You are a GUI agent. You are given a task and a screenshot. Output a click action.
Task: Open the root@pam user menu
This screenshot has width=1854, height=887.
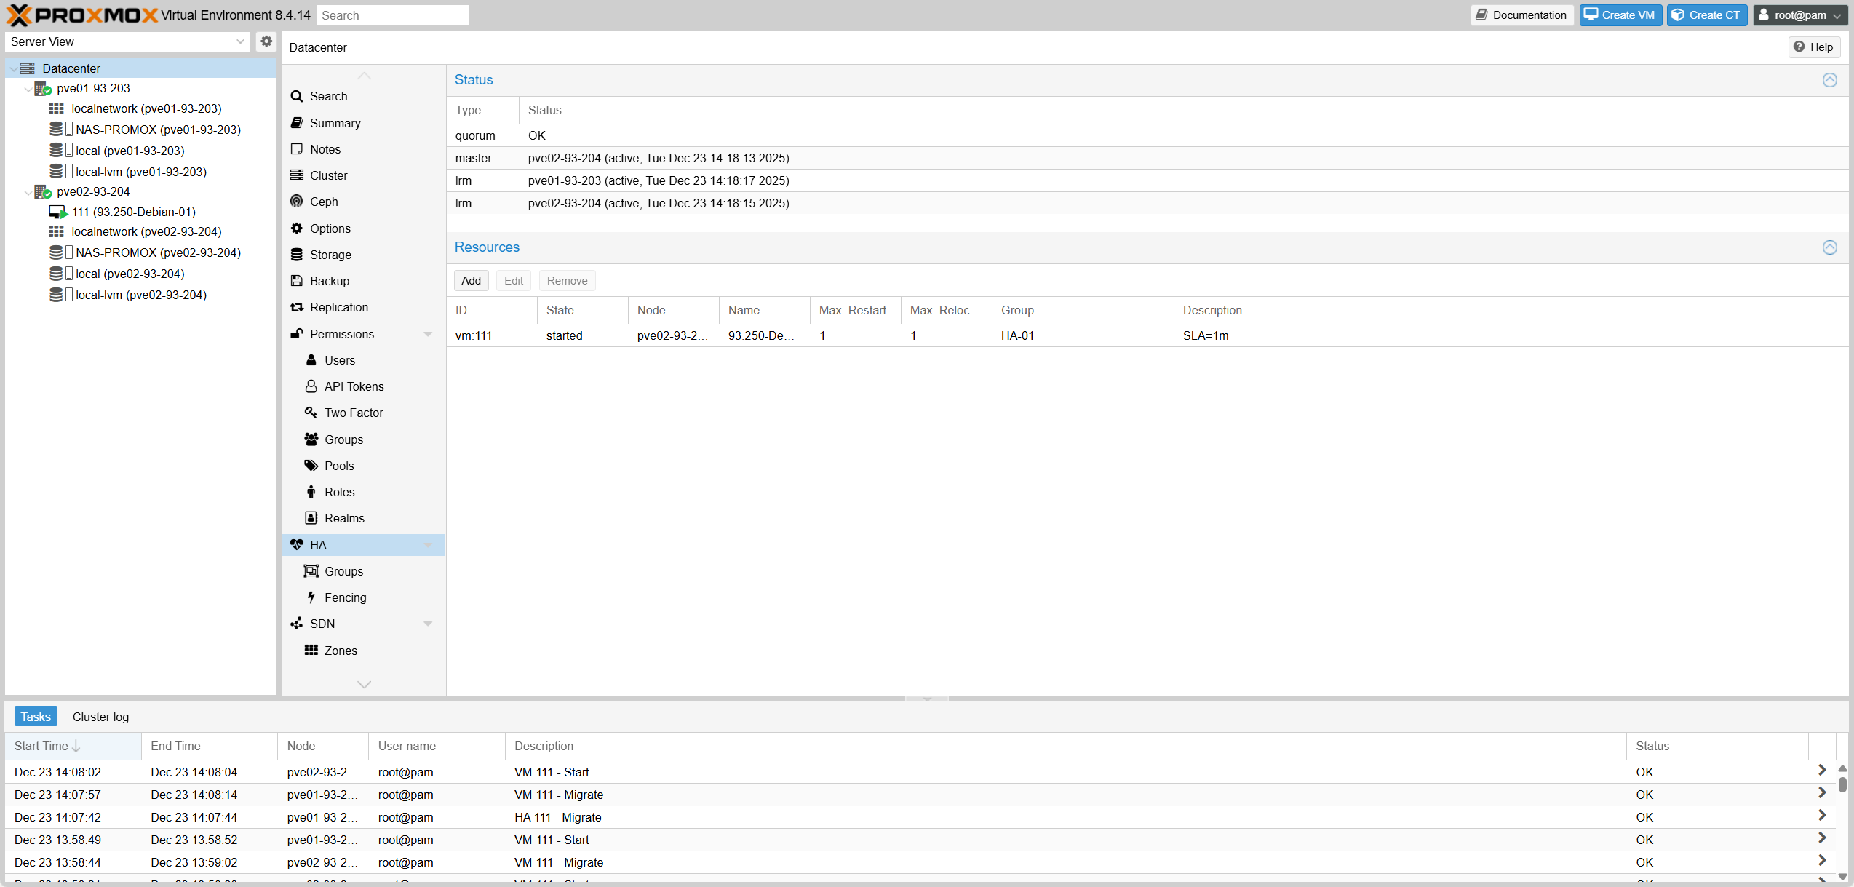1799,15
